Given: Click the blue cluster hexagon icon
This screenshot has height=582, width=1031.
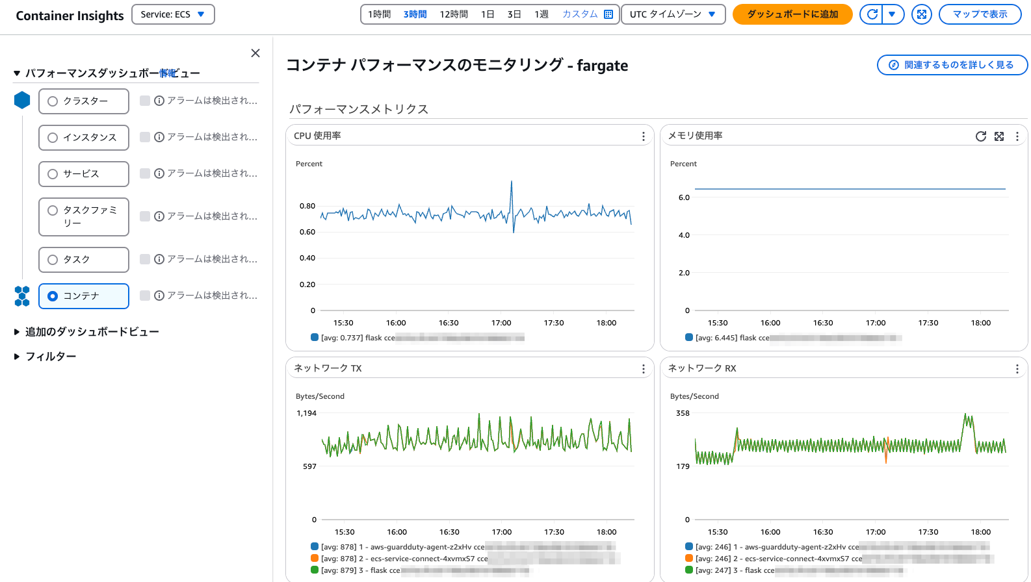Looking at the screenshot, I should tap(22, 100).
